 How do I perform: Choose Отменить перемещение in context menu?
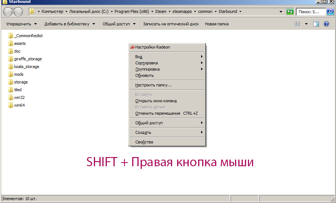[x=167, y=113]
